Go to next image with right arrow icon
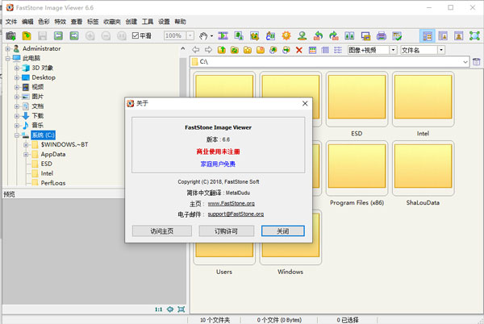 [74, 36]
